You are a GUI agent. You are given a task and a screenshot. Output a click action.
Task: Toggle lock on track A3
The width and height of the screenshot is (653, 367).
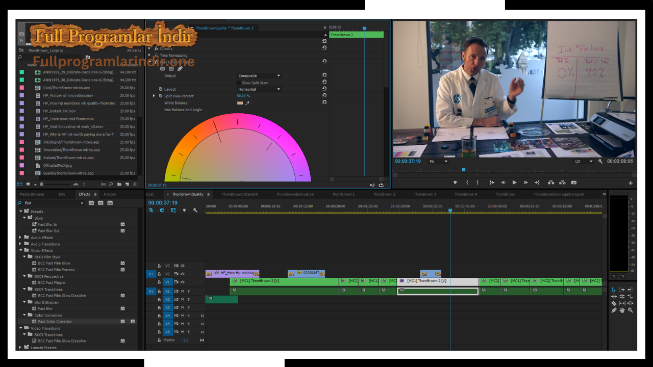159,307
